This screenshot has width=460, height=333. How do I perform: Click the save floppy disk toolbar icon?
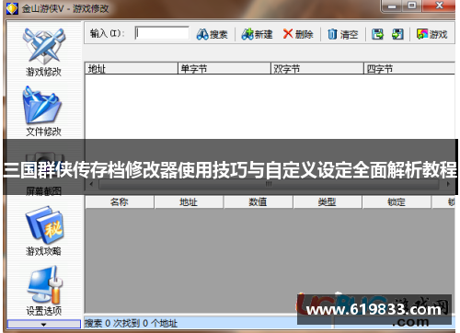[377, 34]
